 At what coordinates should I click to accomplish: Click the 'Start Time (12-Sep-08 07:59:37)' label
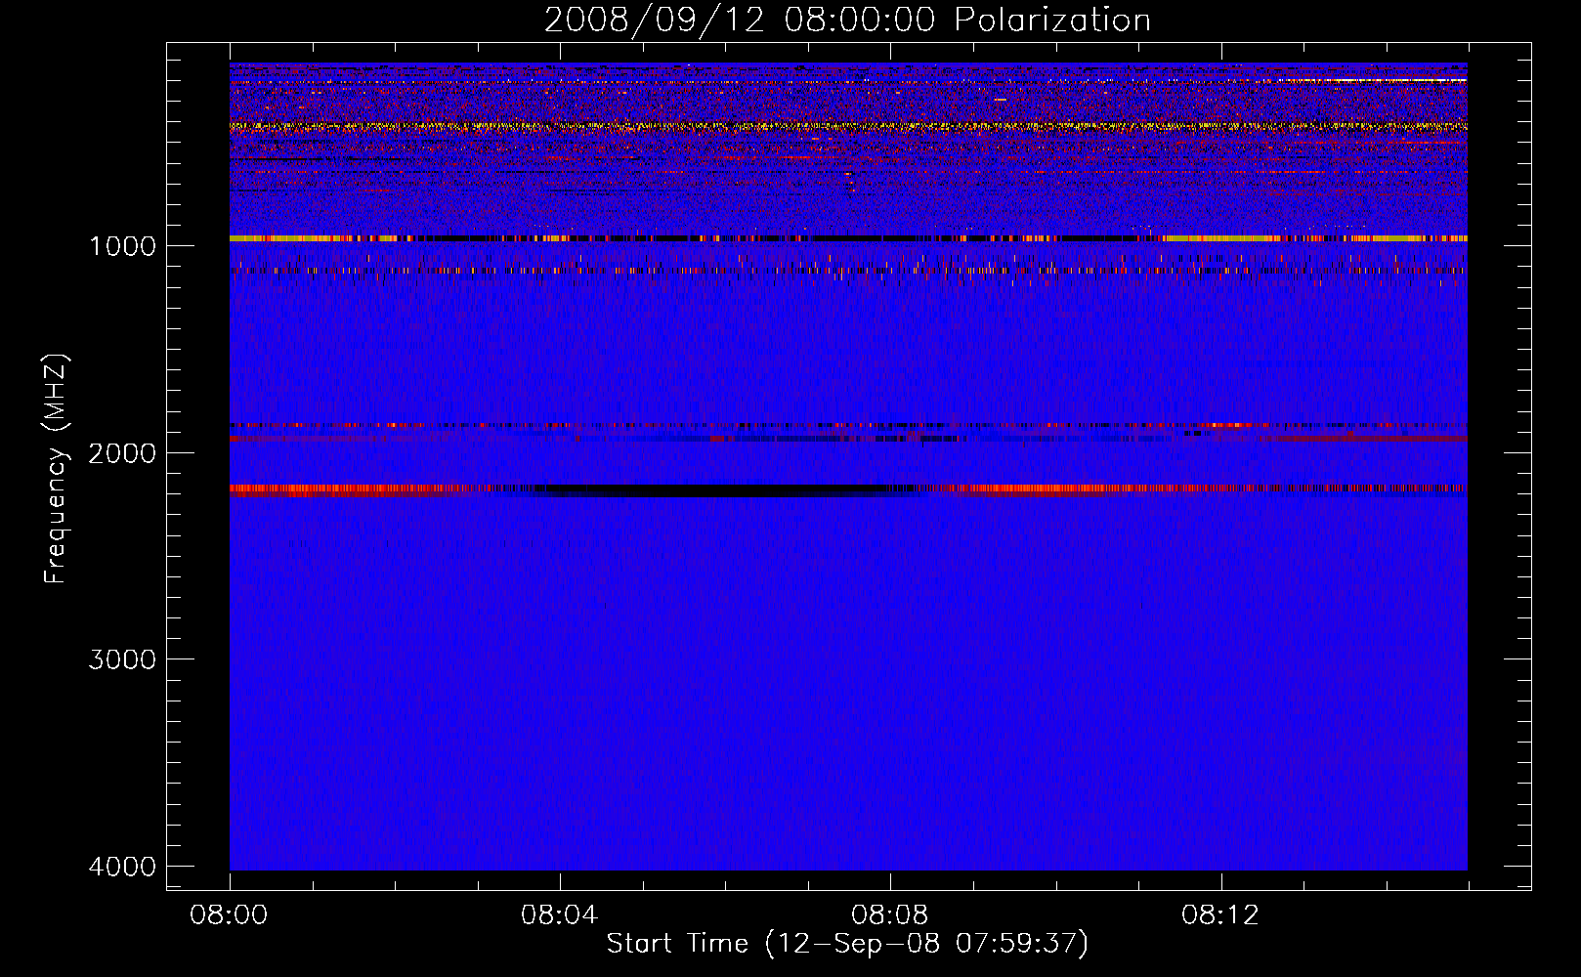click(847, 944)
